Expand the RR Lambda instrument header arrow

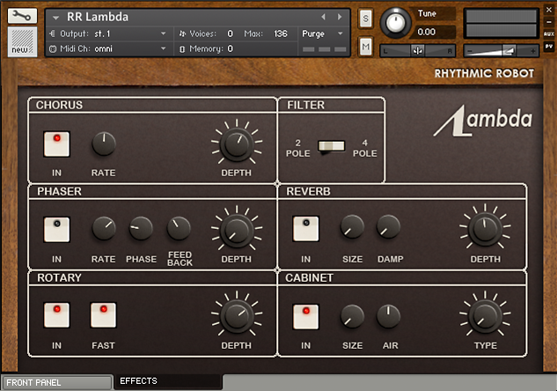coord(55,17)
